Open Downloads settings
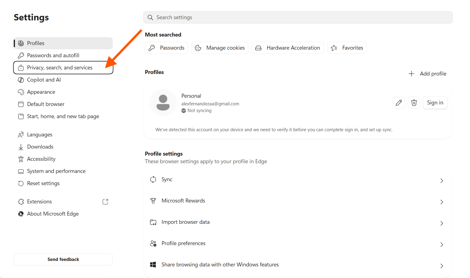The height and width of the screenshot is (278, 470). coord(63,147)
